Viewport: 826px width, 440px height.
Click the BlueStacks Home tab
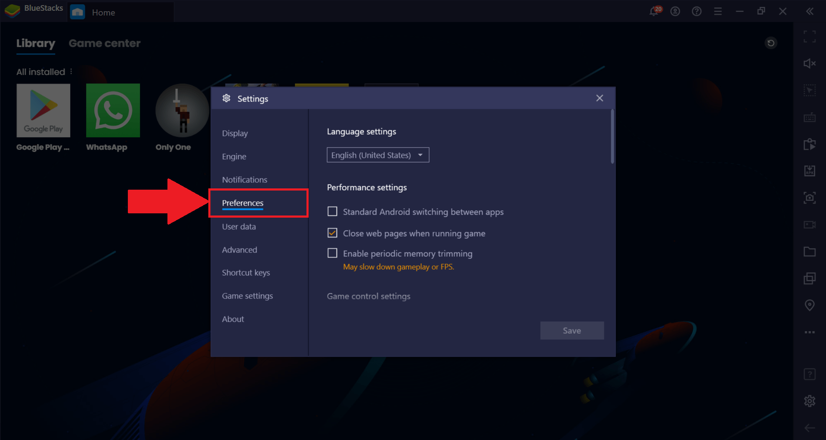pyautogui.click(x=121, y=12)
